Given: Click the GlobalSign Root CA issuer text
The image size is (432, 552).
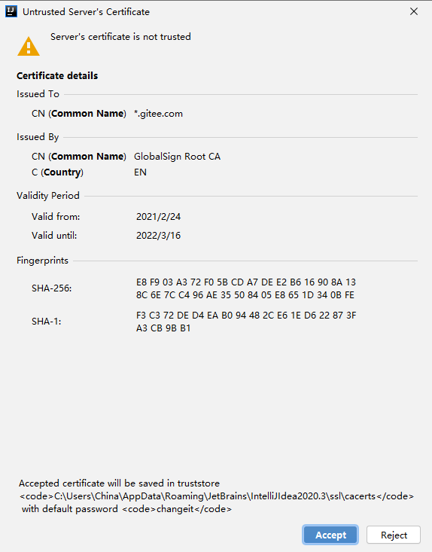Looking at the screenshot, I should click(177, 157).
